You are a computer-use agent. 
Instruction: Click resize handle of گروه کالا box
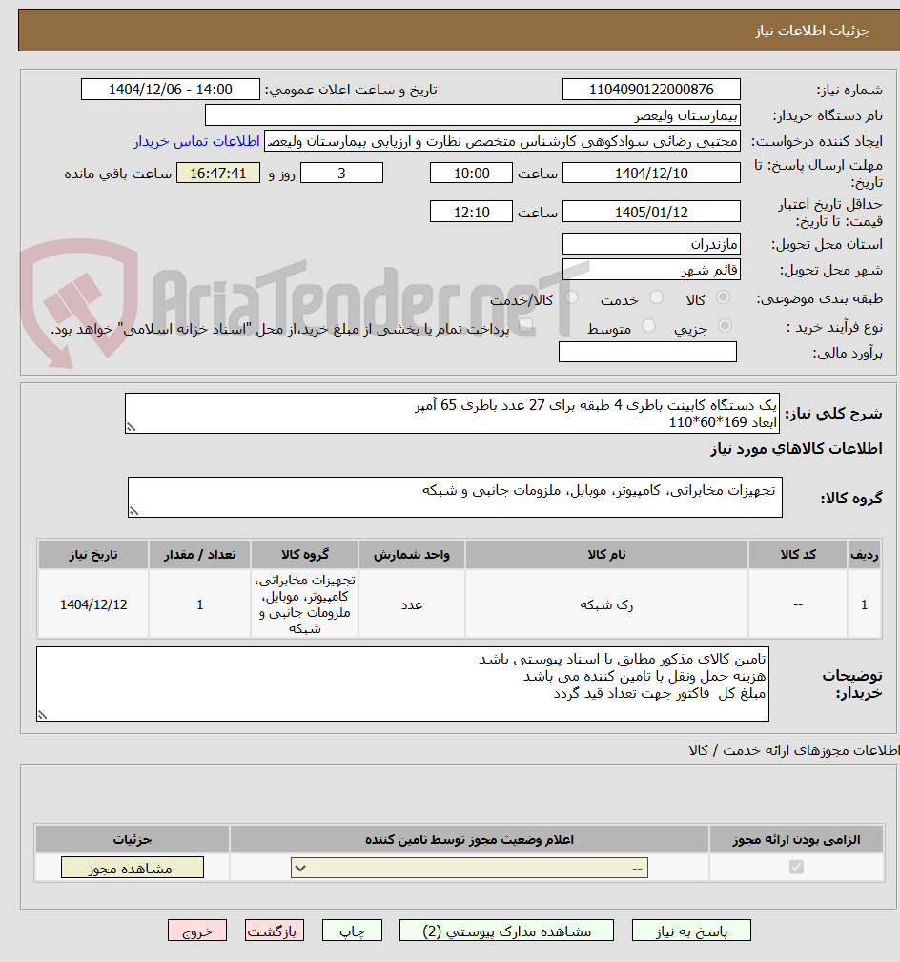(133, 511)
